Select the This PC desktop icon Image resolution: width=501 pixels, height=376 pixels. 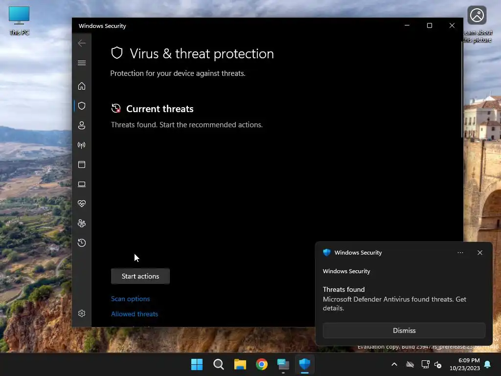point(19,21)
